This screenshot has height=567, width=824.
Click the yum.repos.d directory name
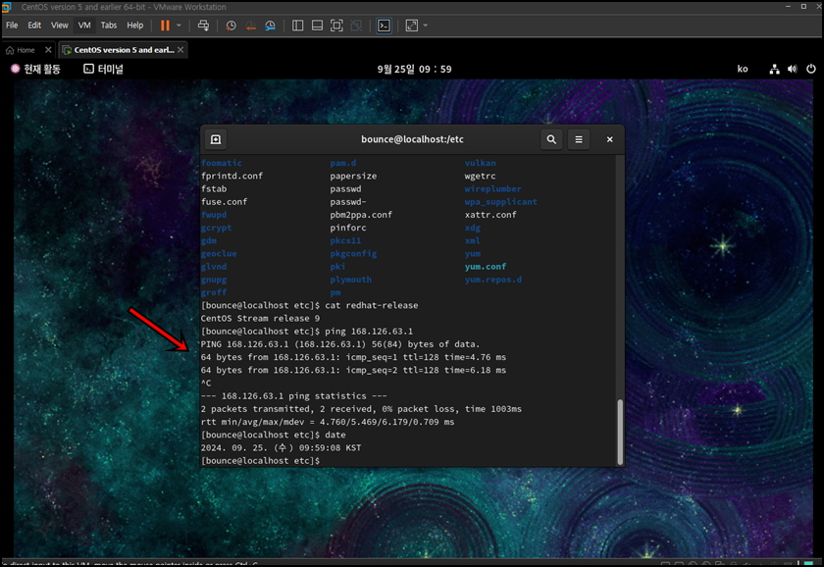click(493, 280)
